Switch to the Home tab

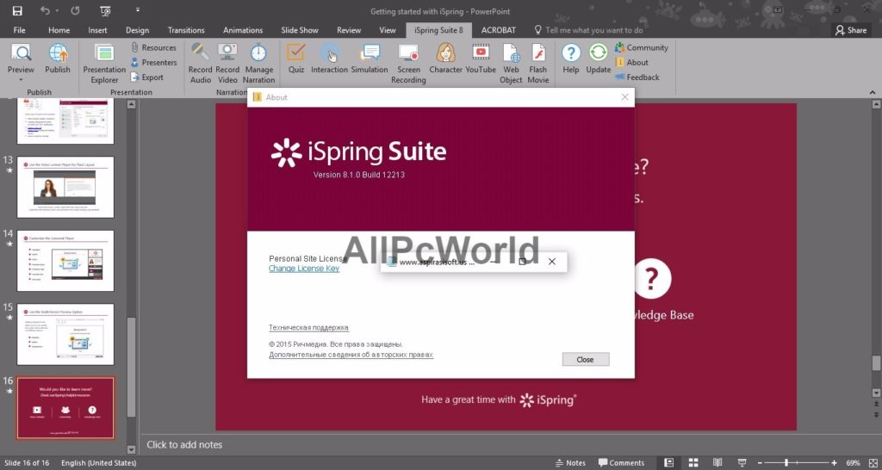(59, 30)
